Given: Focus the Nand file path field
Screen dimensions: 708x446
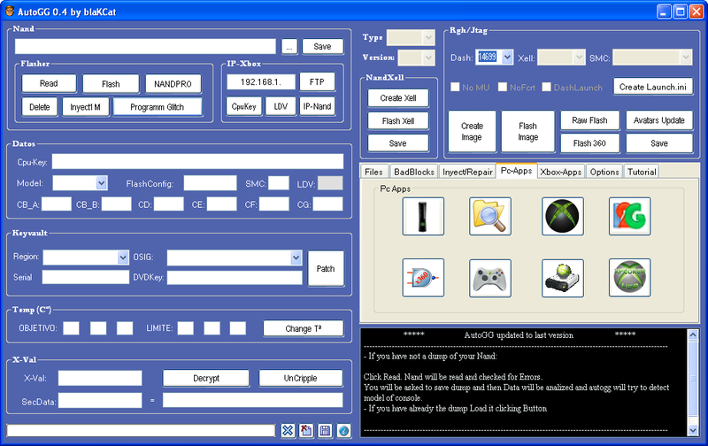Looking at the screenshot, I should point(145,47).
